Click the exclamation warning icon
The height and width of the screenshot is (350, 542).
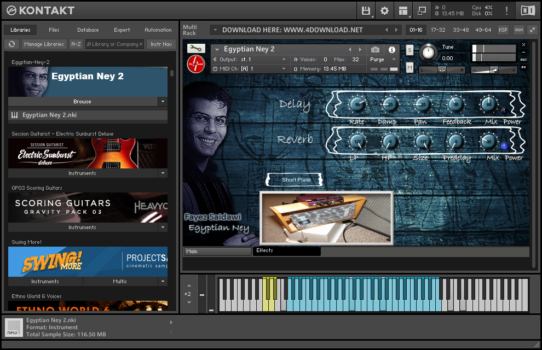[506, 11]
